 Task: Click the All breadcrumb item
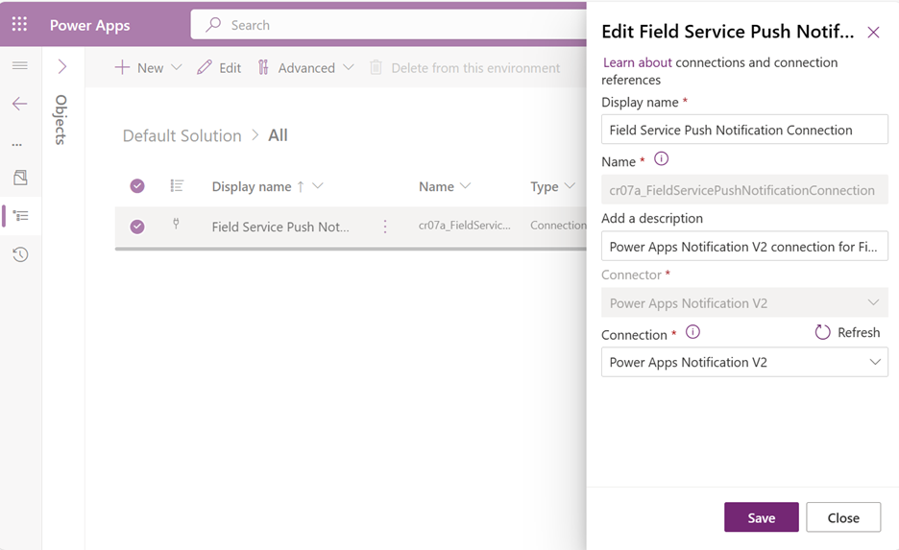click(x=278, y=135)
